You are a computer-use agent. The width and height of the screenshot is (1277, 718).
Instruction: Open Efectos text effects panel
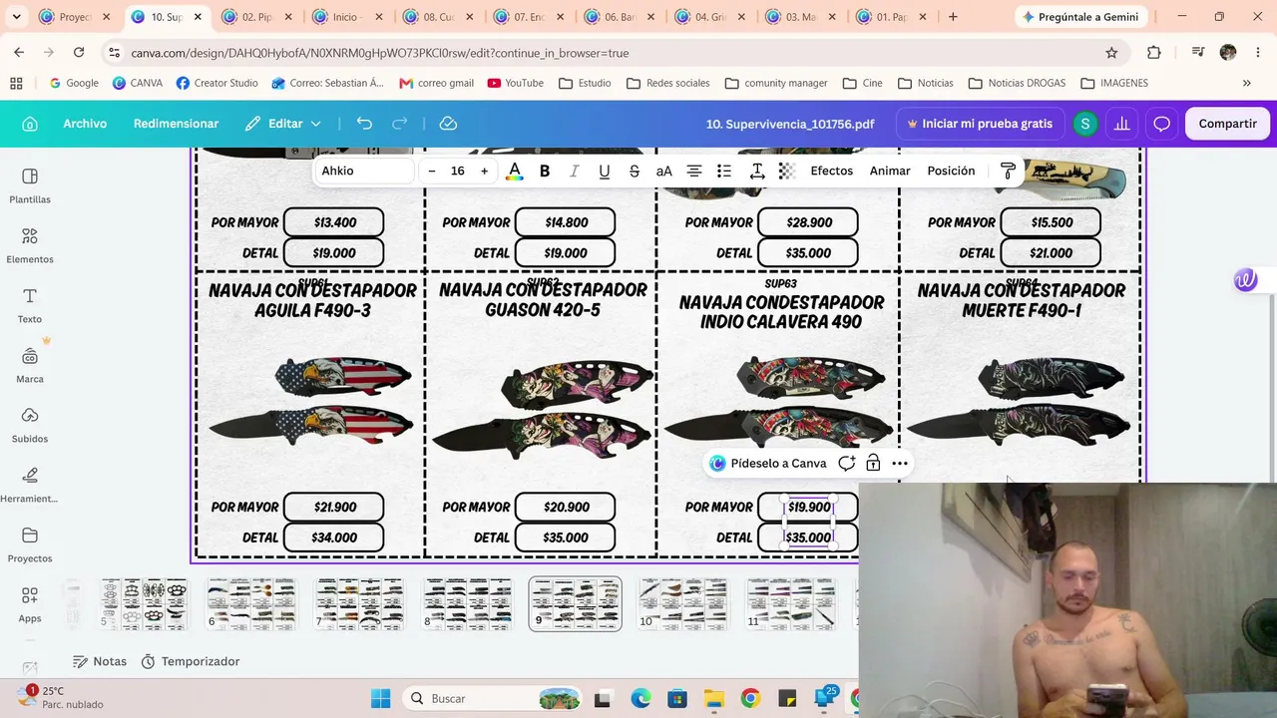(831, 172)
